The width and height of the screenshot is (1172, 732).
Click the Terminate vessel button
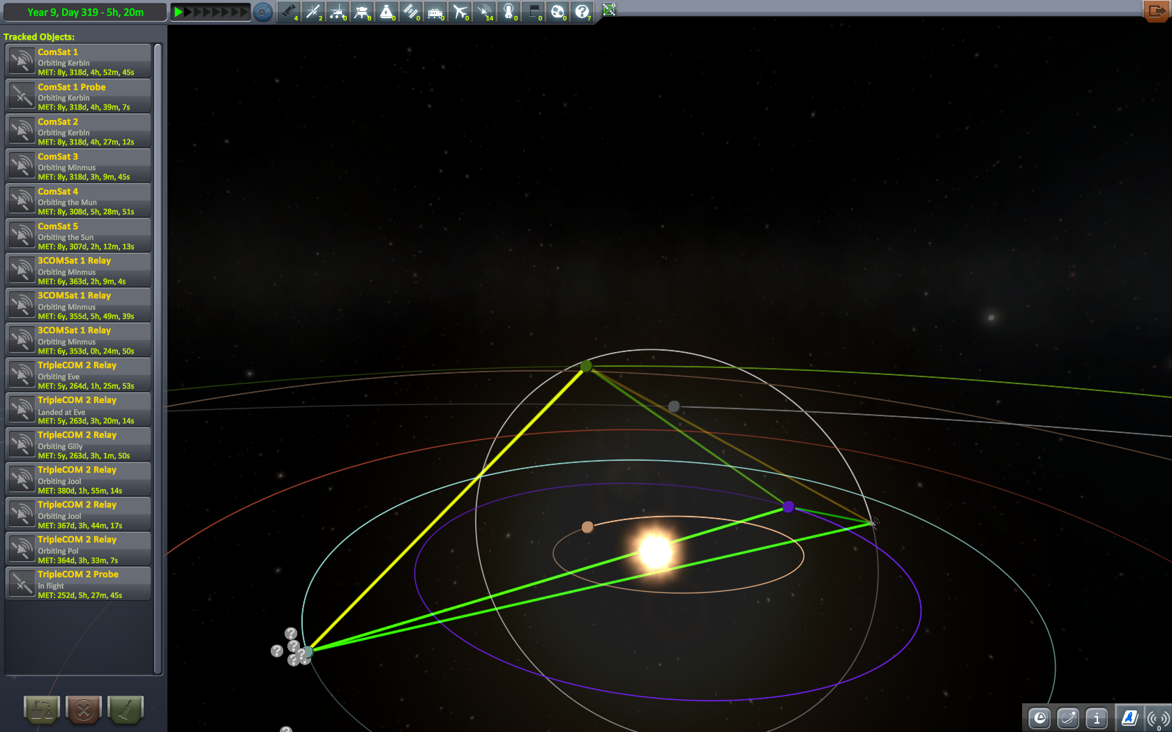point(84,710)
